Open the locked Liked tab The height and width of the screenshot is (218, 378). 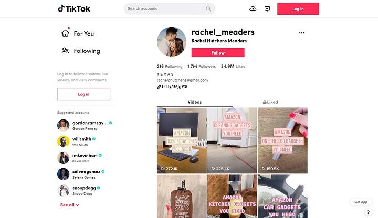pos(270,102)
